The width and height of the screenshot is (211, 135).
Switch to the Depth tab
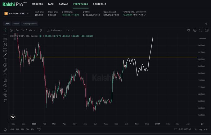pos(16,24)
